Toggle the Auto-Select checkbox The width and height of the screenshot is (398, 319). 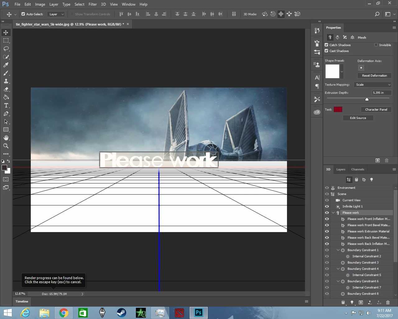point(23,14)
